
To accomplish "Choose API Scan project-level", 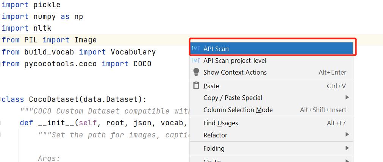I will click(234, 61).
